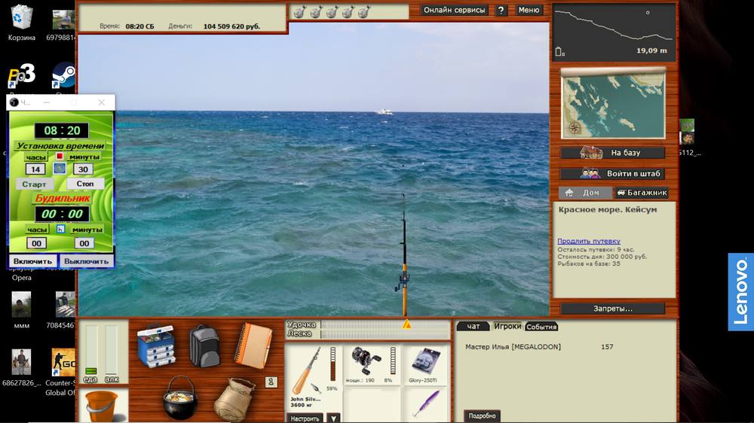Open the Дом tab
The width and height of the screenshot is (754, 423).
tap(585, 193)
